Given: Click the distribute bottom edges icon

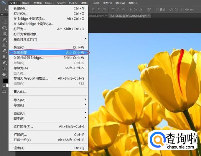Looking at the screenshot, I should click(123, 10).
